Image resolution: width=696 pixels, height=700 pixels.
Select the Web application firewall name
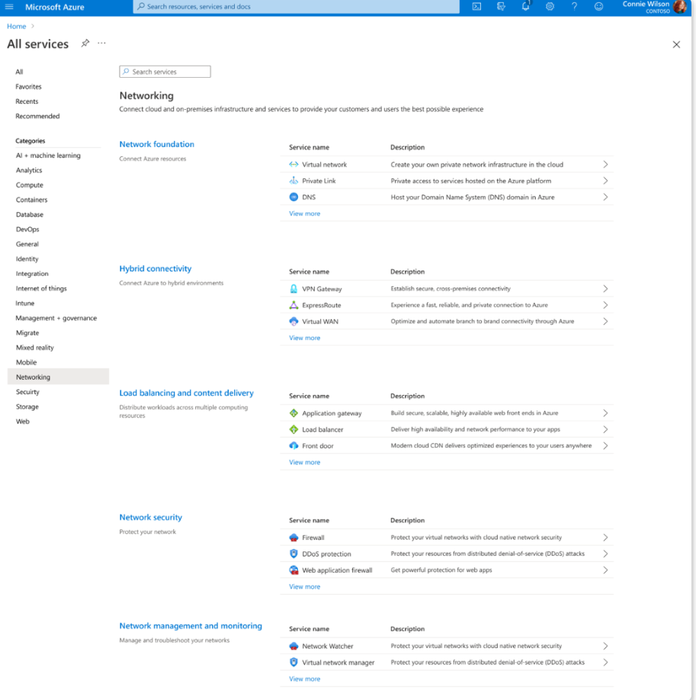pos(337,570)
